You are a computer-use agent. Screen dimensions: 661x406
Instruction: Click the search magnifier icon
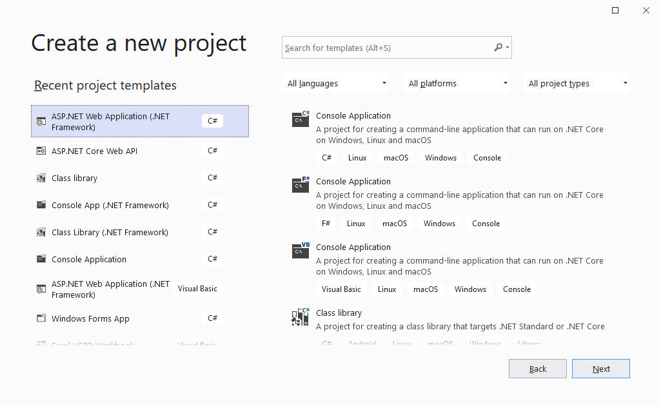tap(498, 47)
